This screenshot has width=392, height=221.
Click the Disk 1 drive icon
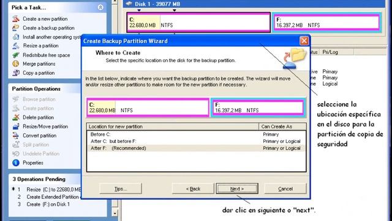(129, 4)
